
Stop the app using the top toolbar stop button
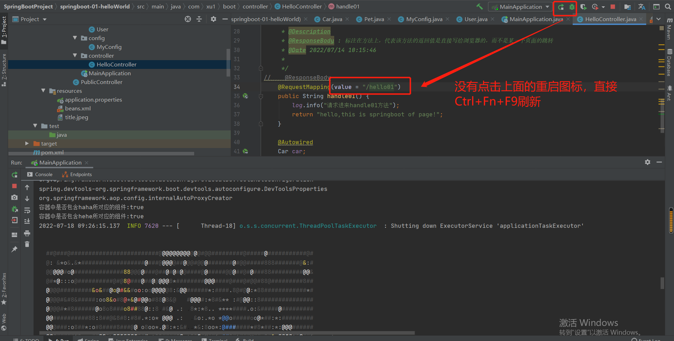(613, 7)
